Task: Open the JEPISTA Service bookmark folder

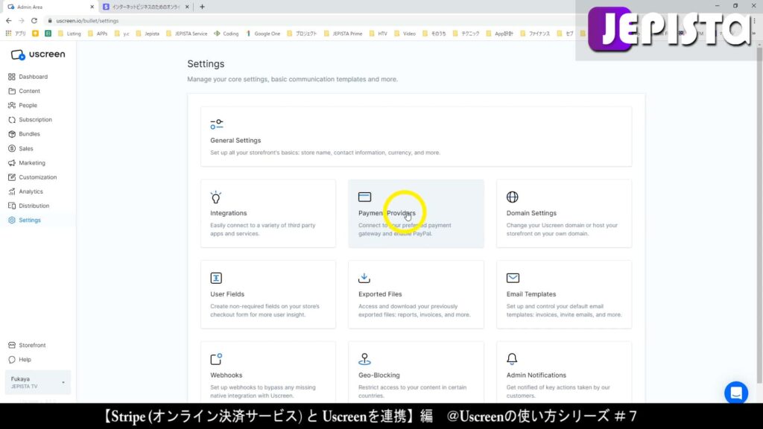Action: pos(186,34)
